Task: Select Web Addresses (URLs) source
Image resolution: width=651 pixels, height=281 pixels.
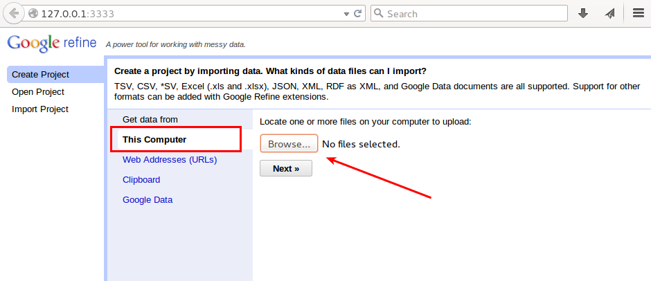Action: click(170, 159)
